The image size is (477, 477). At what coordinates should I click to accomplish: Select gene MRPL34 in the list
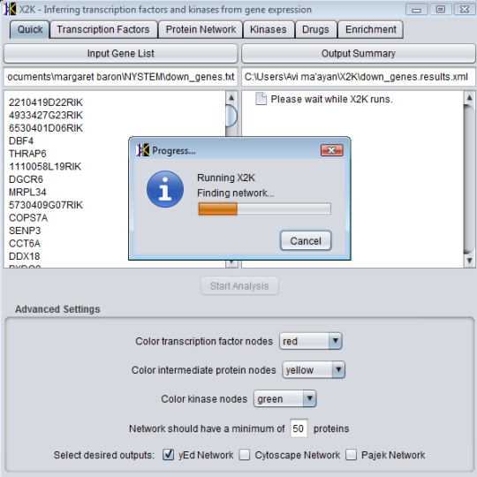coord(27,193)
